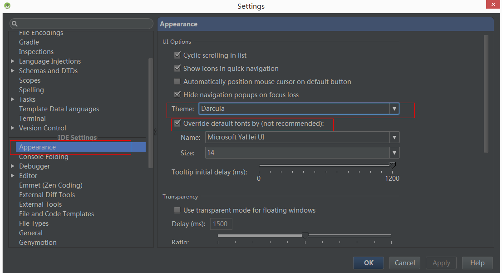Select File and Code Templates settings
This screenshot has height=273, width=502.
pyautogui.click(x=56, y=214)
